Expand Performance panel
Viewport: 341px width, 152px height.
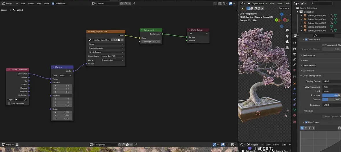click(x=309, y=55)
